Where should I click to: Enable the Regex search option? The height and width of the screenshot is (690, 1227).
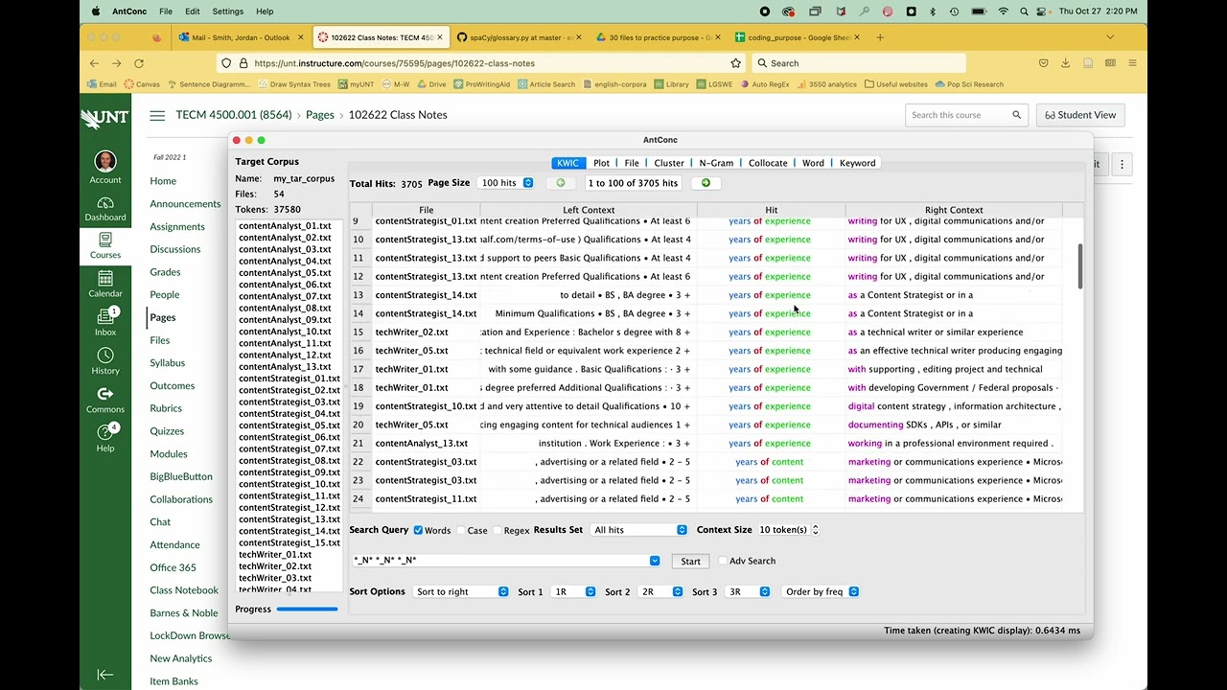[498, 530]
